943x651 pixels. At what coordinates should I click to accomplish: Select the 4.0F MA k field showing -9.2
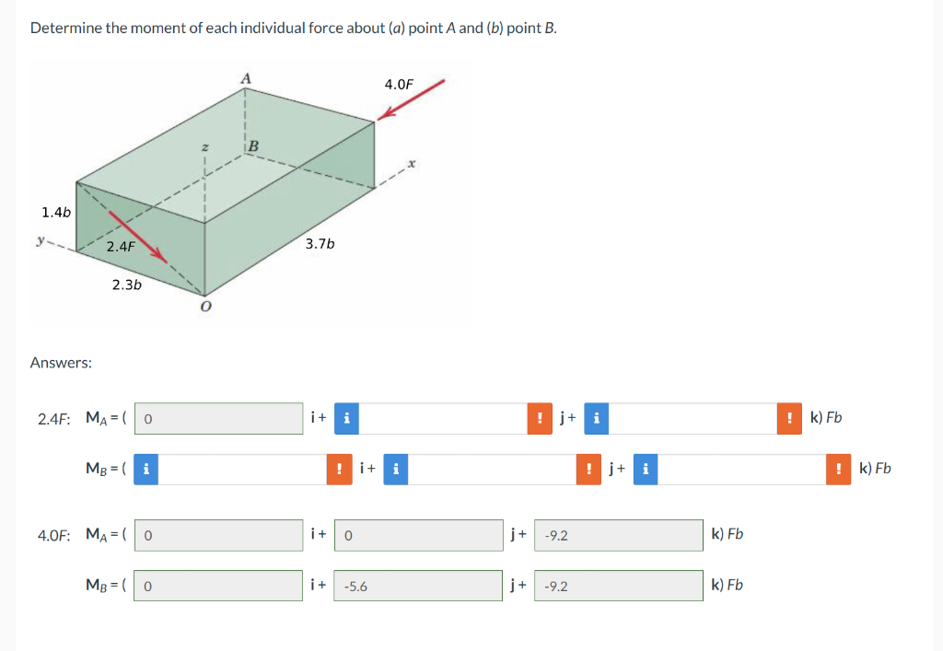click(x=618, y=535)
